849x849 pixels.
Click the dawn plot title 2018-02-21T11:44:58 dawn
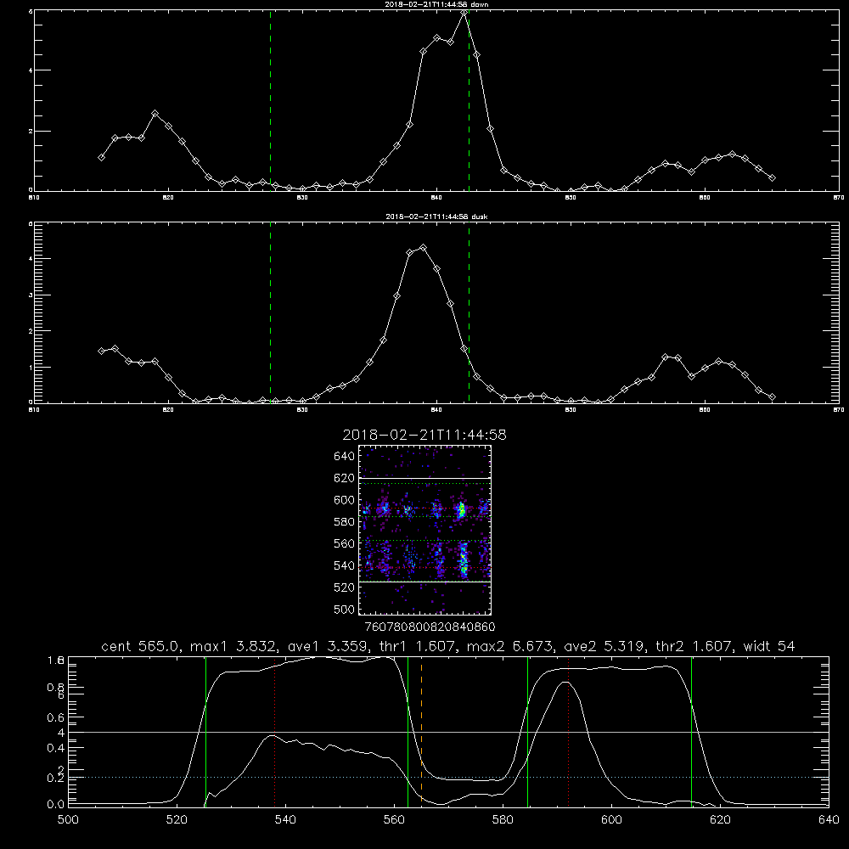(436, 4)
